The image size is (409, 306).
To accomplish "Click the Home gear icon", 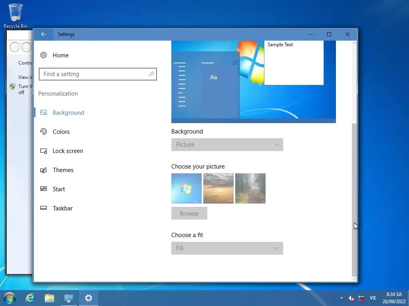I will coord(44,55).
